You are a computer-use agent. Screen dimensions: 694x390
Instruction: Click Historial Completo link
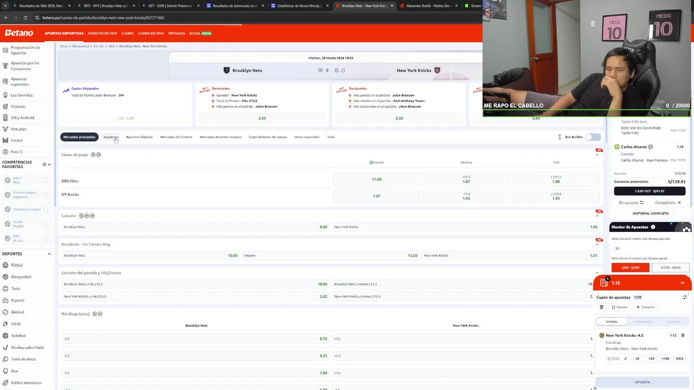[x=650, y=213]
